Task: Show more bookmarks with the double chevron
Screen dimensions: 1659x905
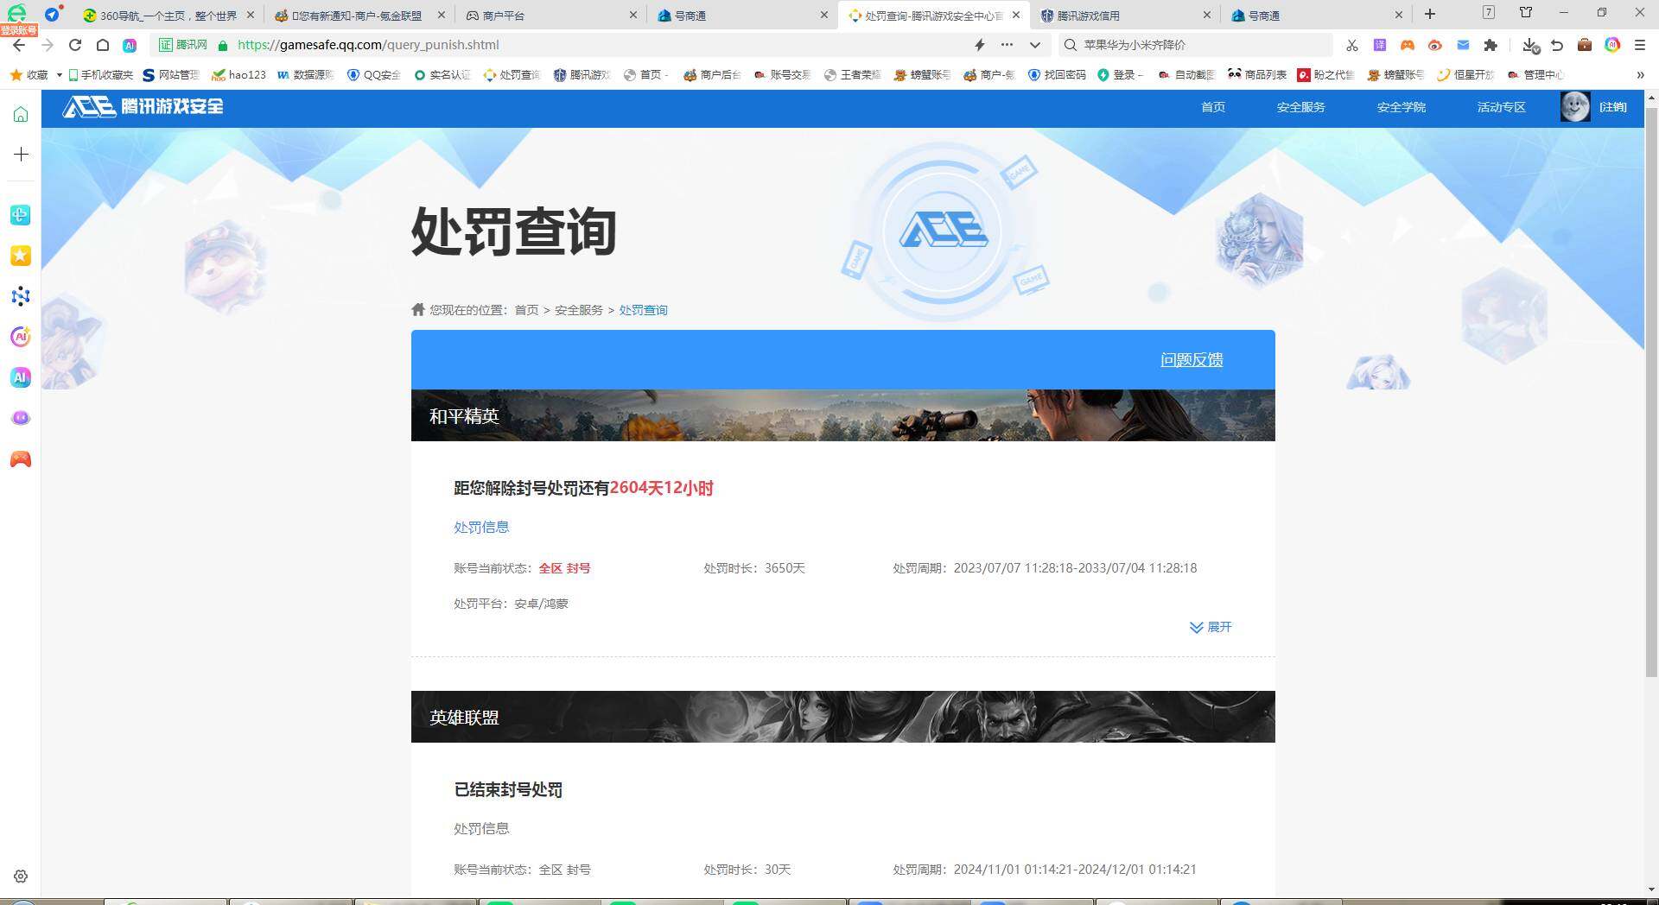Action: [x=1640, y=75]
